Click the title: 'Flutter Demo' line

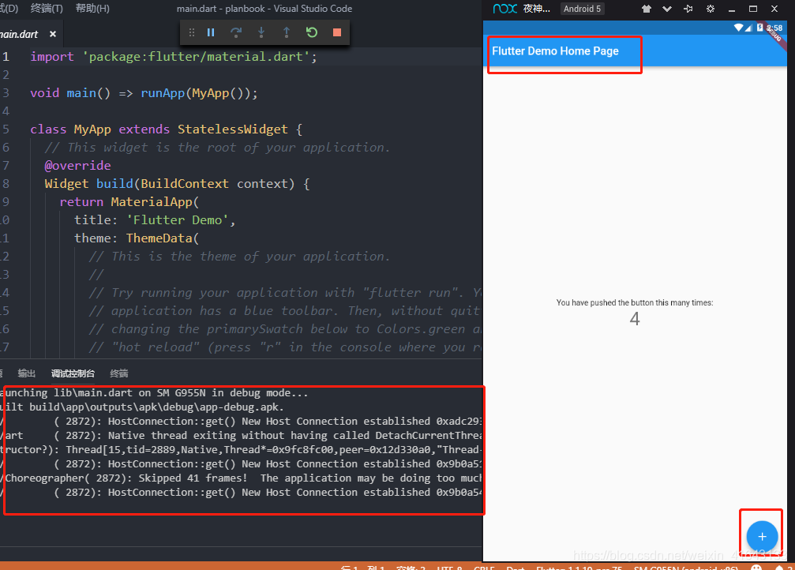(155, 220)
